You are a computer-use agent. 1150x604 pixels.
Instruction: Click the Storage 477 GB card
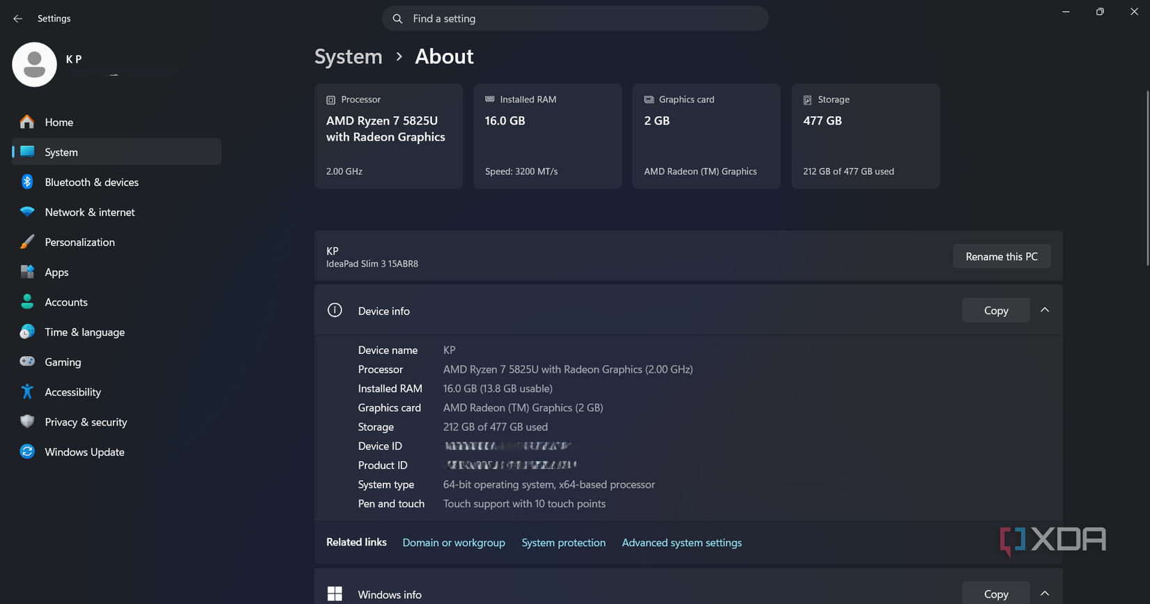click(865, 136)
